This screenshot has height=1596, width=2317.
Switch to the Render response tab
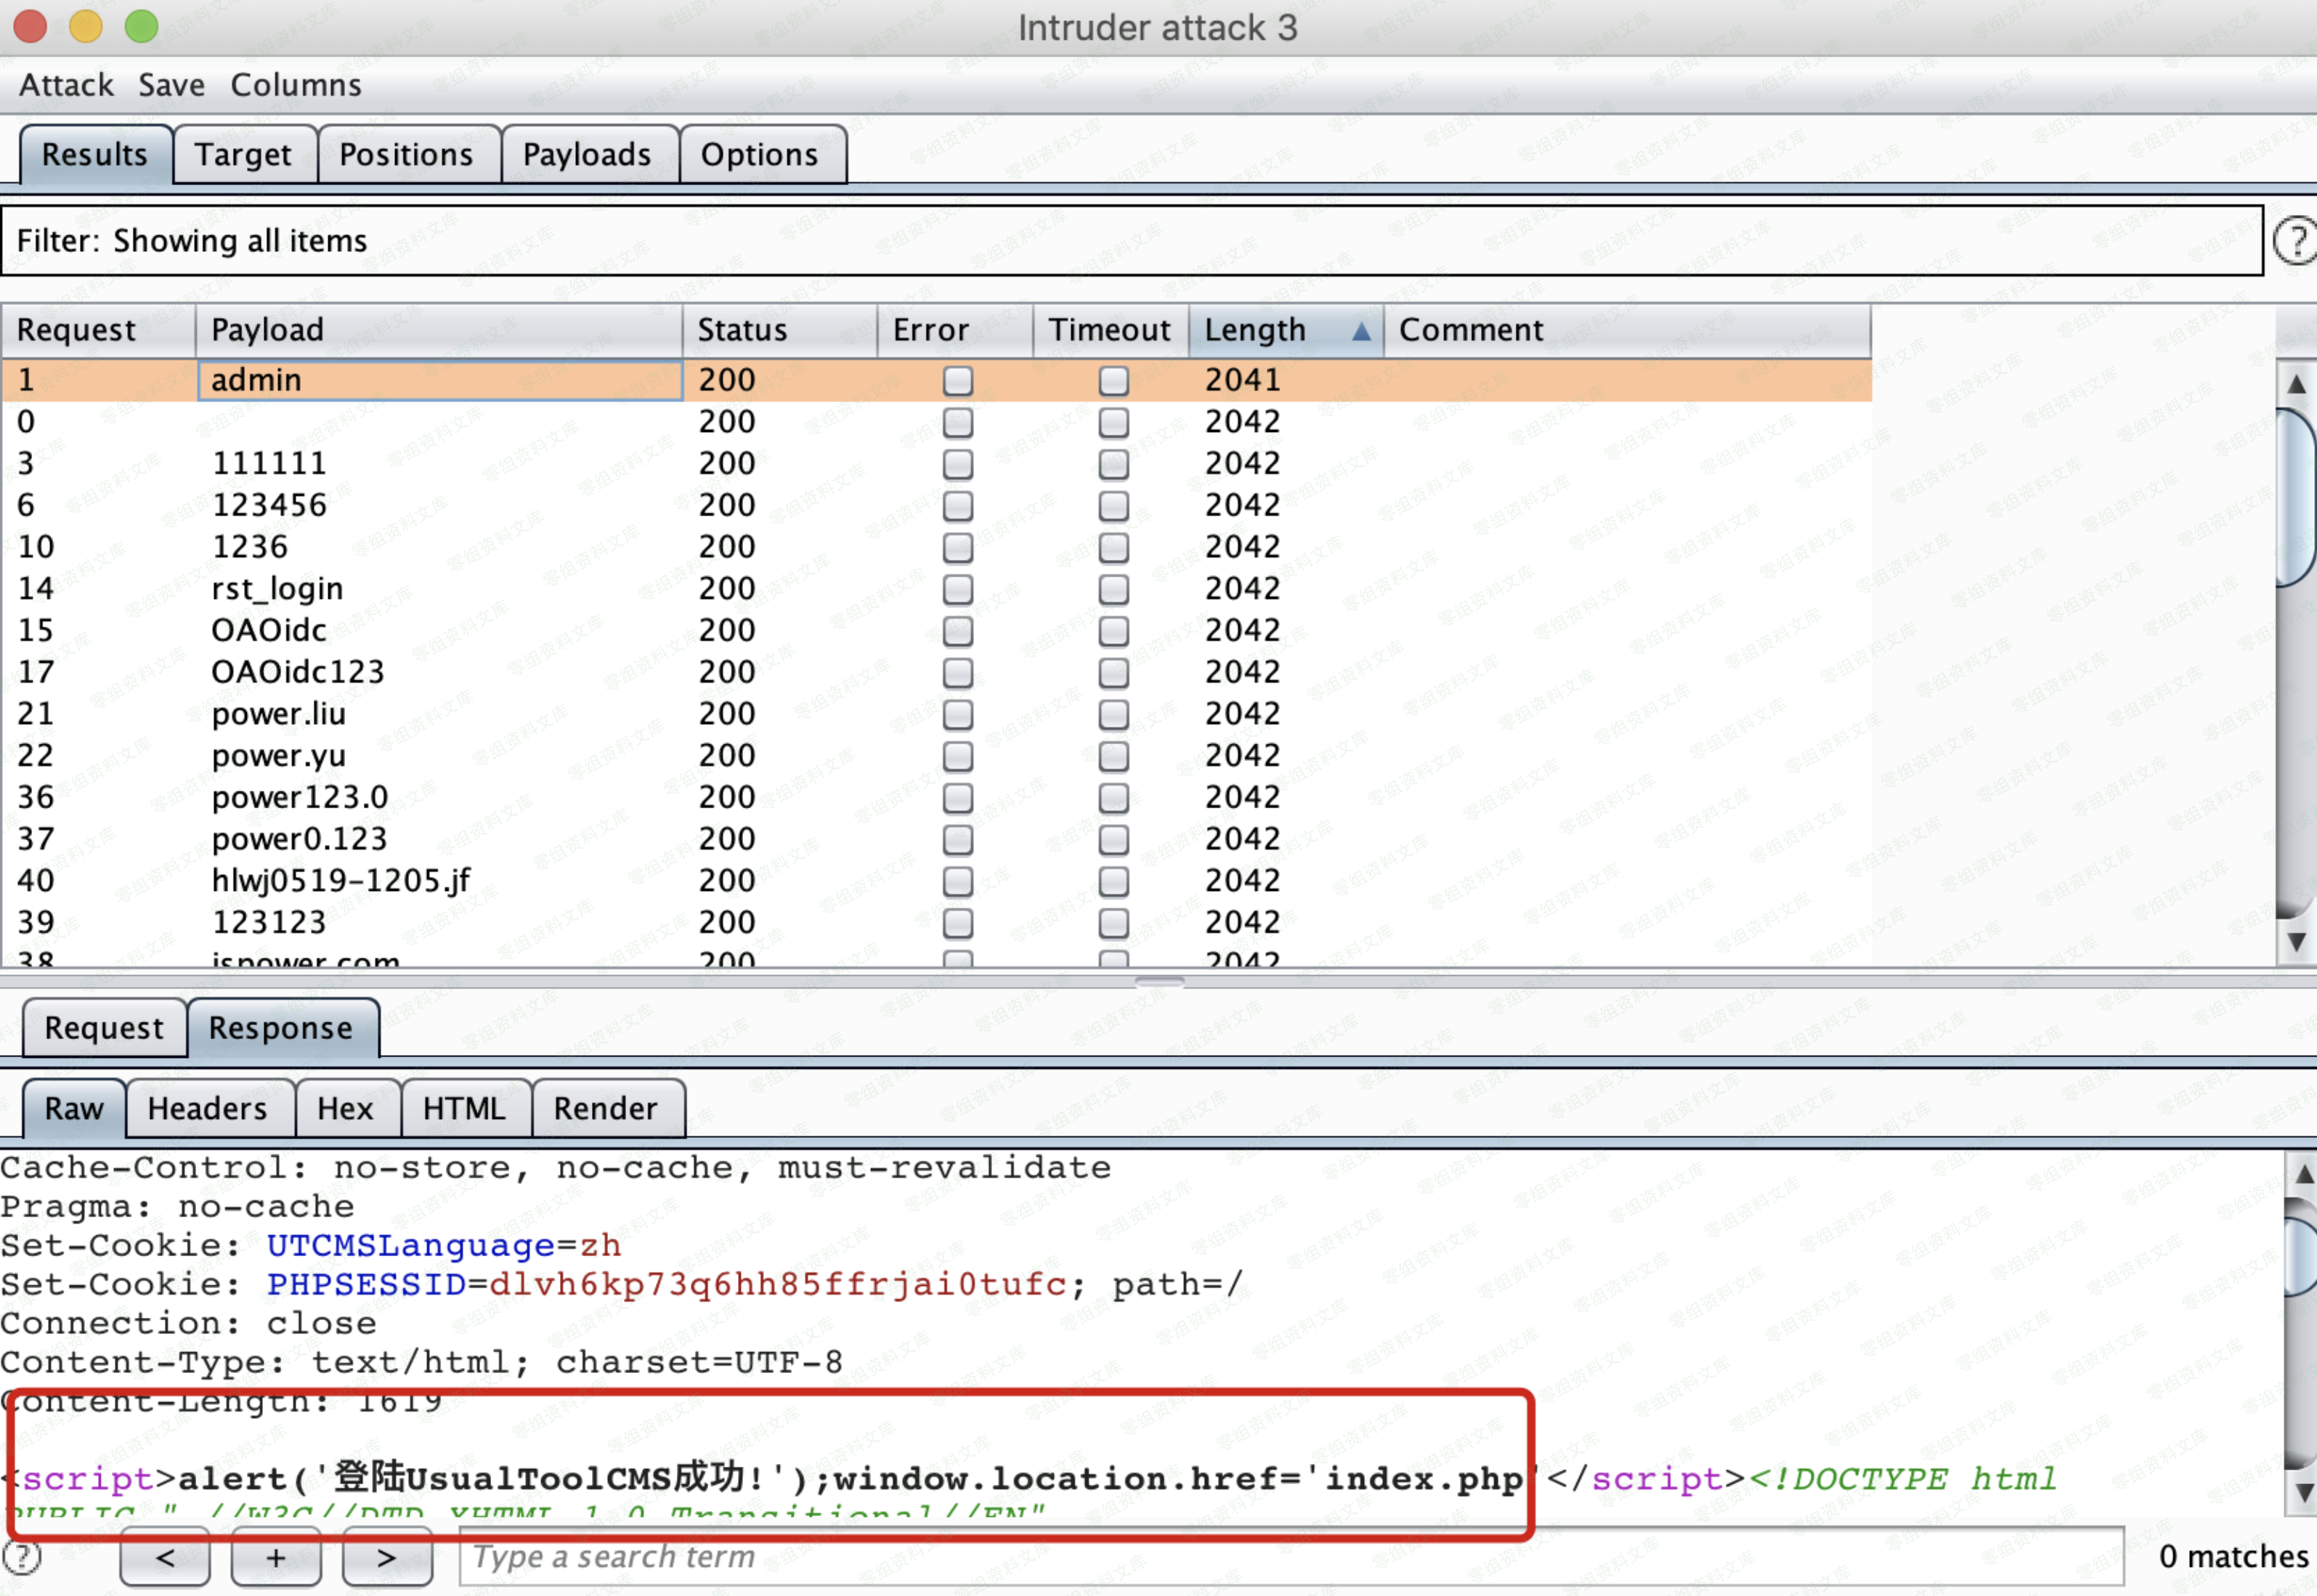click(x=606, y=1108)
